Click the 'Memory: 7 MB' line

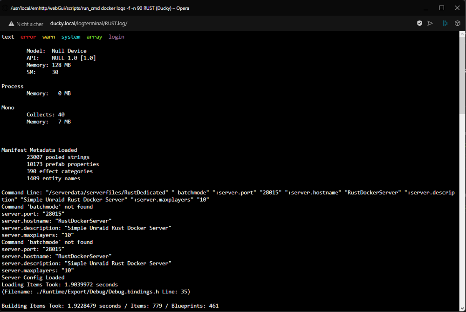point(48,122)
